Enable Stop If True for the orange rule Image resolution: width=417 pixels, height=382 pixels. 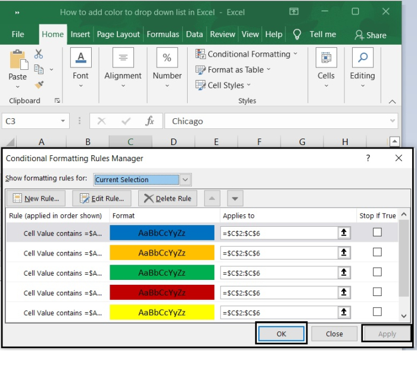click(377, 252)
